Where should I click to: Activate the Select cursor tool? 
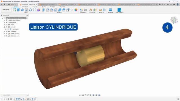tap(119, 10)
